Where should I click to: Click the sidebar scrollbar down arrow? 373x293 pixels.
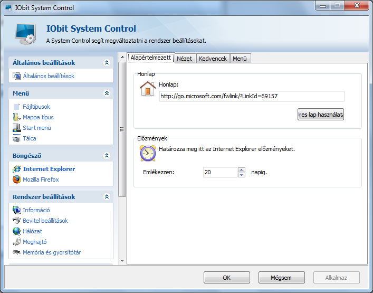point(122,261)
